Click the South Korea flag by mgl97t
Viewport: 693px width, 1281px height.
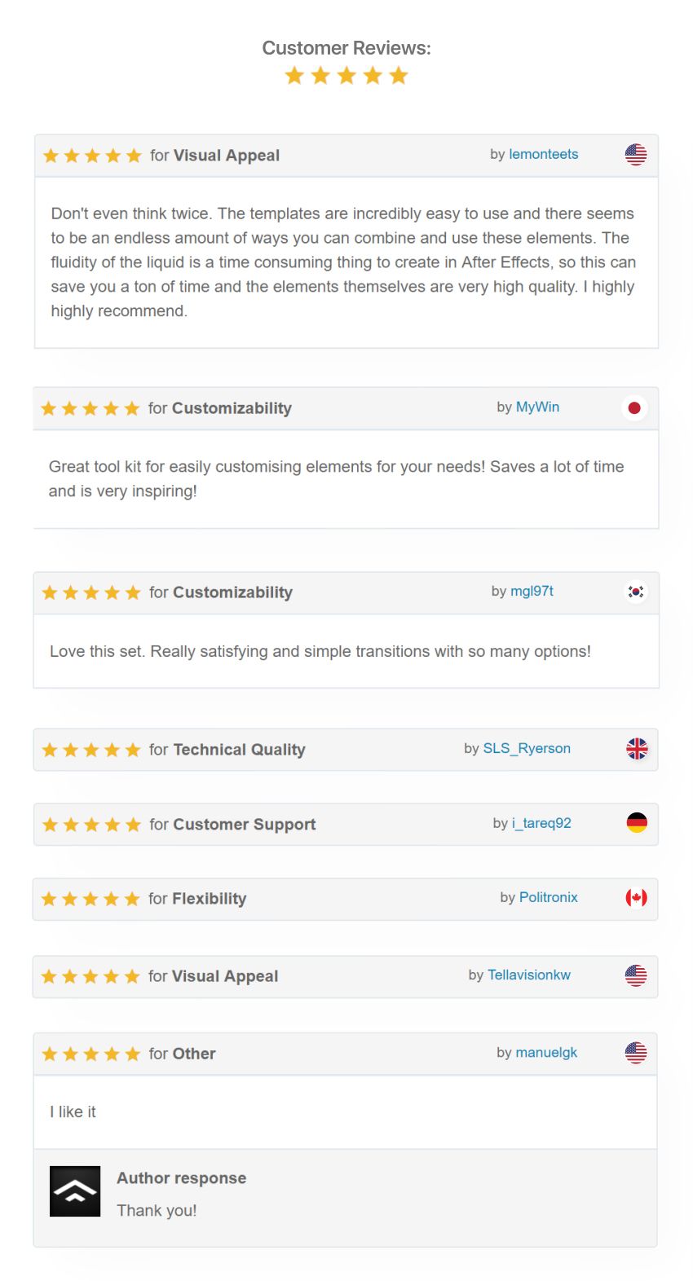pyautogui.click(x=636, y=592)
